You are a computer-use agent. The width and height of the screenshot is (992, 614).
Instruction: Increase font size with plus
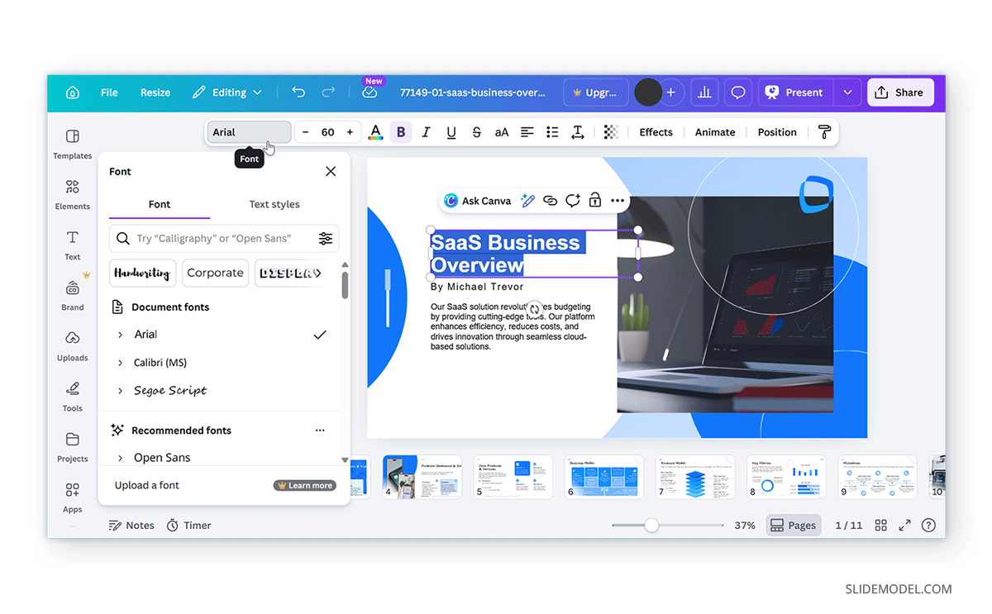(x=350, y=132)
